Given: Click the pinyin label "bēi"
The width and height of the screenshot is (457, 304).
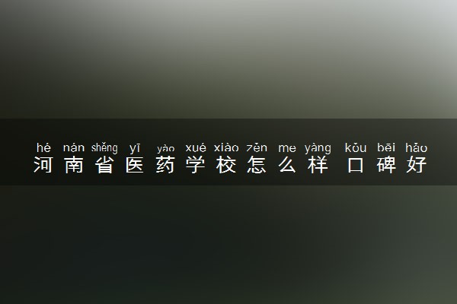Looking at the screenshot, I should (386, 147).
